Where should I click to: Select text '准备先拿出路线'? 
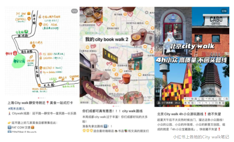pyautogui.click(x=93, y=126)
